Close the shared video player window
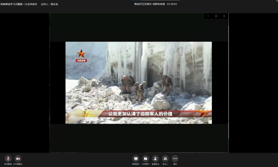278x167 pixels. click(x=224, y=16)
